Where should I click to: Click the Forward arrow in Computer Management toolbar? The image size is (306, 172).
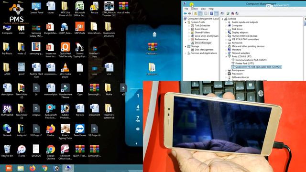189,13
